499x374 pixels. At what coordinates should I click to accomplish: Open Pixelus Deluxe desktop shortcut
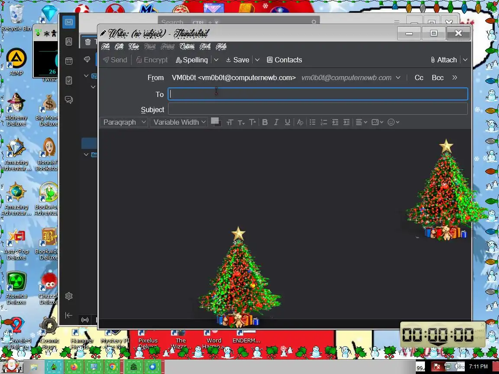[x=148, y=340]
